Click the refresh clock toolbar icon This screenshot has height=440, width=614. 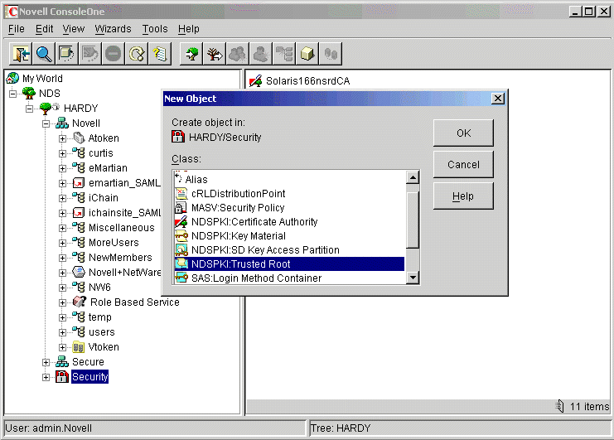(137, 54)
